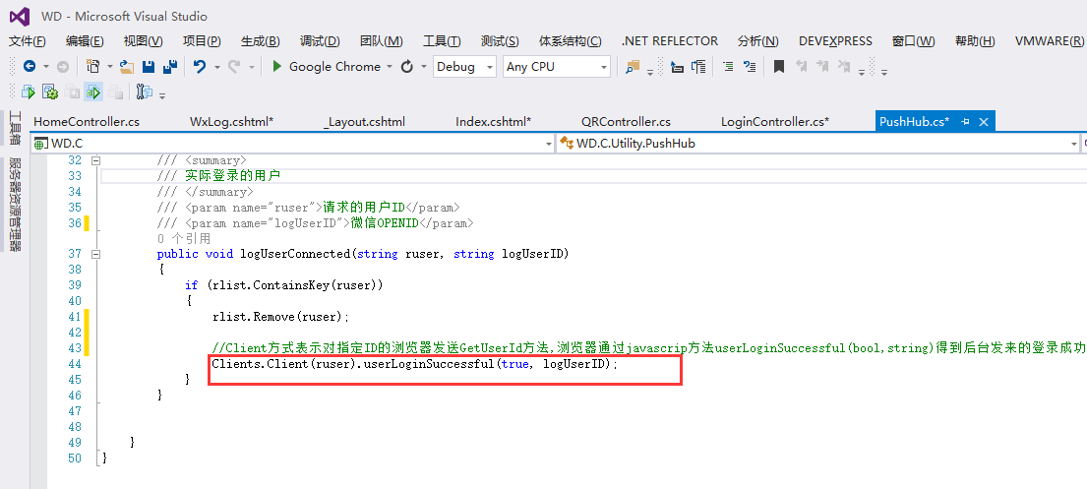Switch to the Index.cshtml* tab

[x=494, y=121]
